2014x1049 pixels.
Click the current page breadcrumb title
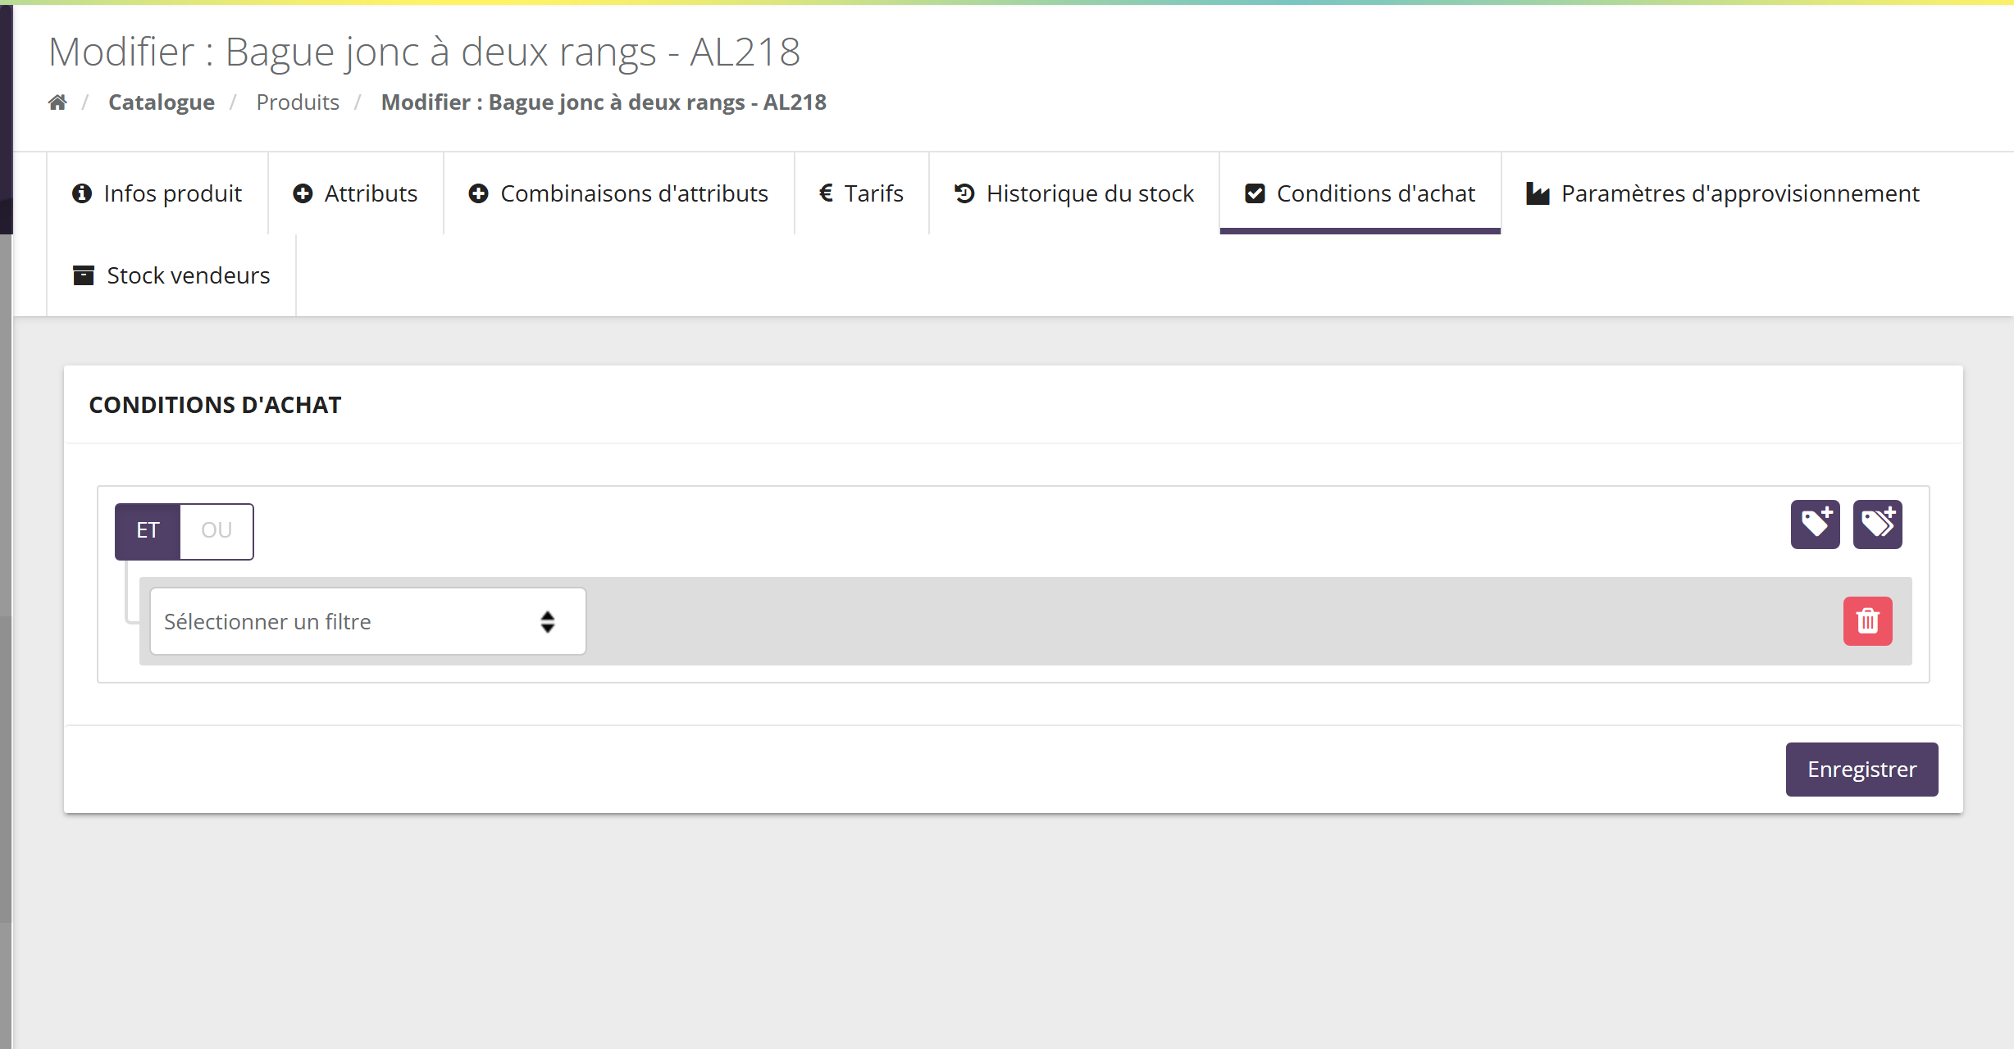coord(604,102)
